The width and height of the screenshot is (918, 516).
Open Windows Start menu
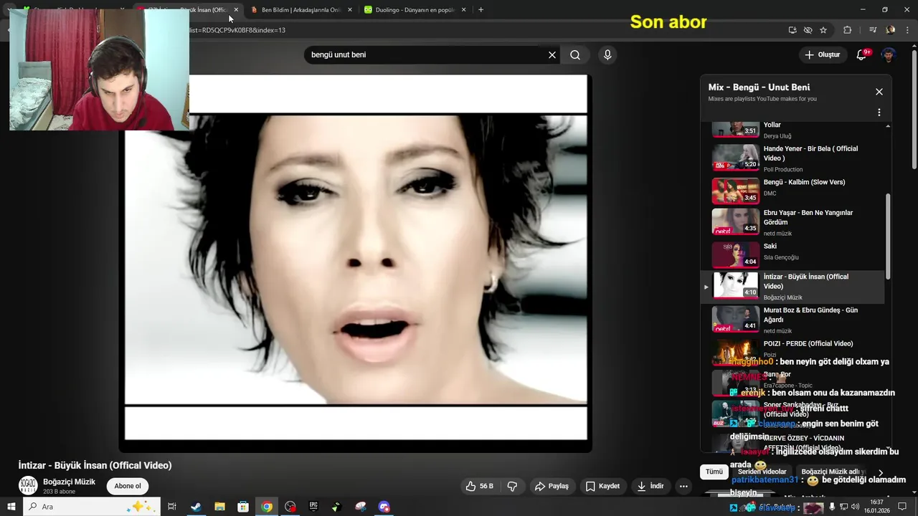[x=11, y=507]
